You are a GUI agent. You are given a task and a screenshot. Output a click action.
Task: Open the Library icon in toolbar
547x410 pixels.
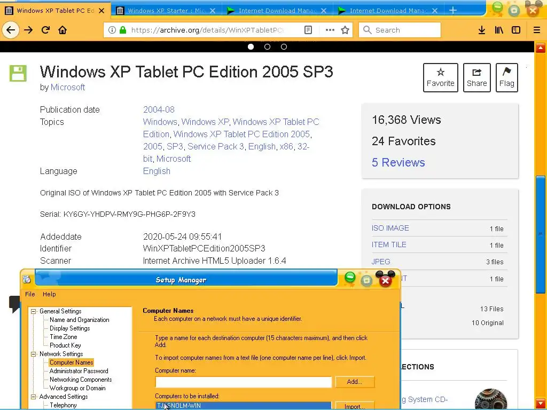[499, 30]
